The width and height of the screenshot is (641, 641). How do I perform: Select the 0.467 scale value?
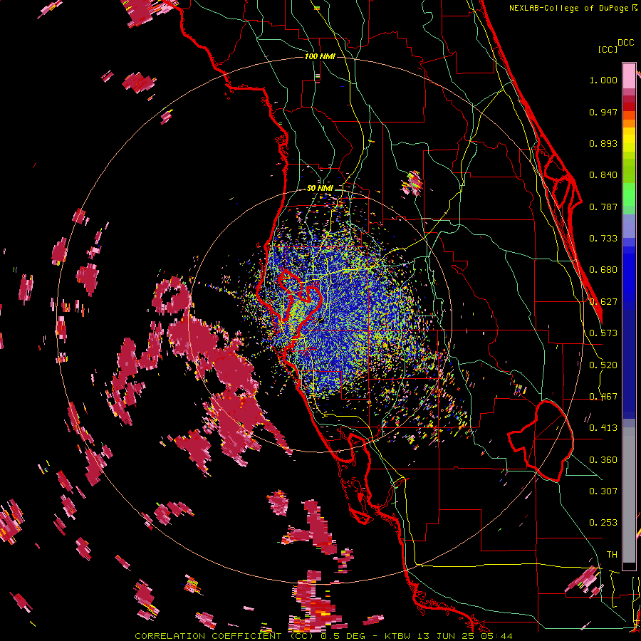coord(603,397)
